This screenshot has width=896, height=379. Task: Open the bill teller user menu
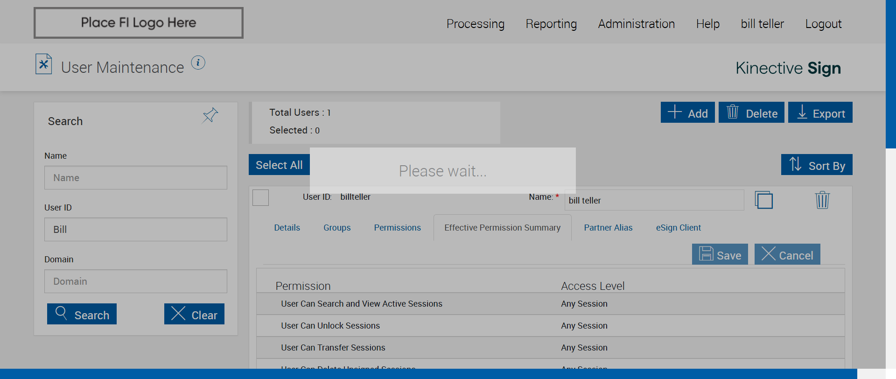click(x=762, y=24)
